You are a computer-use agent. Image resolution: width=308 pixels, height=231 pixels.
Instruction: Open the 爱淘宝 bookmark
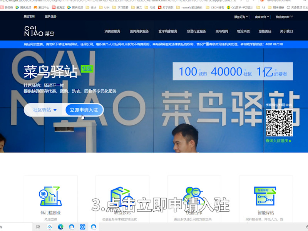point(59,7)
